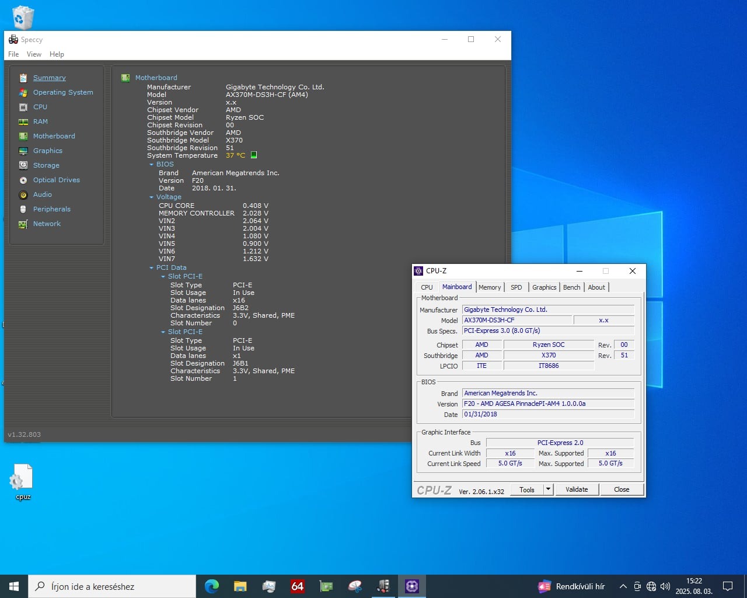Collapse the BIOS section in Speccy
747x598 pixels.
(x=152, y=165)
